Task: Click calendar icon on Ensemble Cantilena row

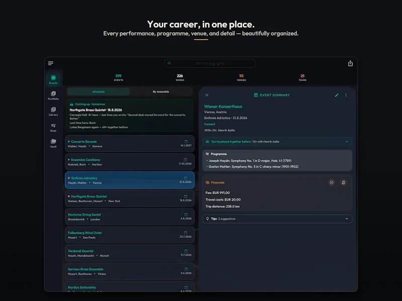Action: coord(185,160)
